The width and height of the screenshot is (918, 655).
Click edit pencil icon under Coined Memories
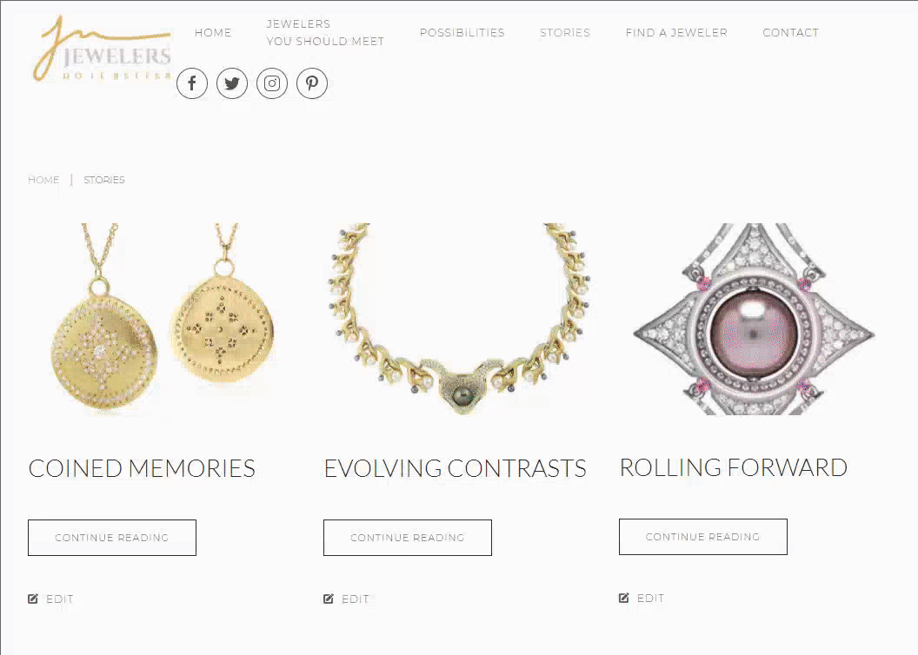[33, 599]
